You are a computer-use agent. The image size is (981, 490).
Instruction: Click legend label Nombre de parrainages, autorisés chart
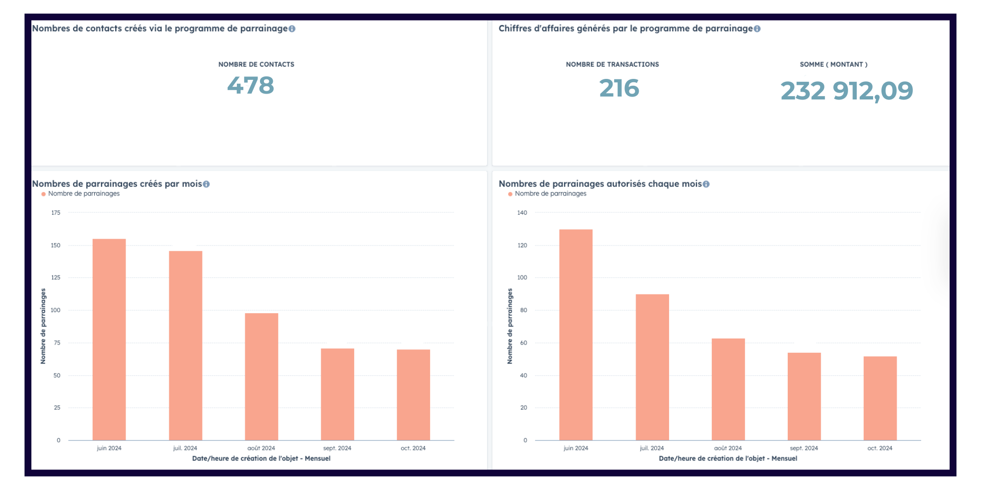tap(550, 194)
